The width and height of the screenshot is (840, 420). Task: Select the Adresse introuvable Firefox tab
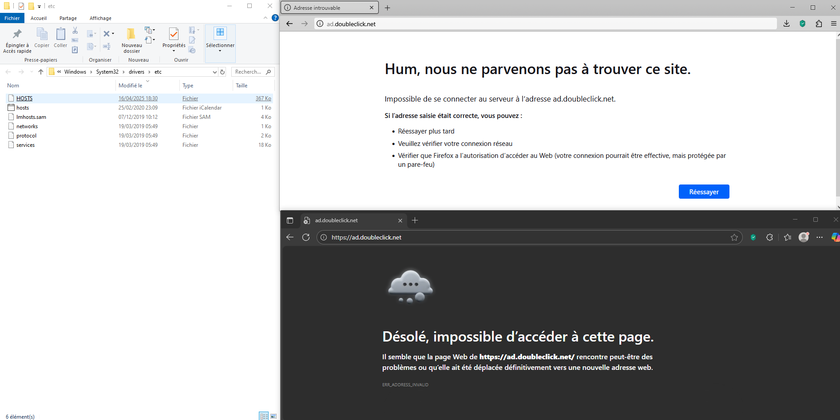(329, 8)
